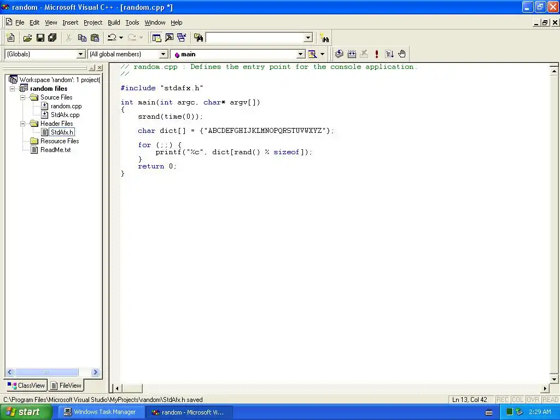Open the Project menu
This screenshot has height=420, width=560.
[93, 22]
